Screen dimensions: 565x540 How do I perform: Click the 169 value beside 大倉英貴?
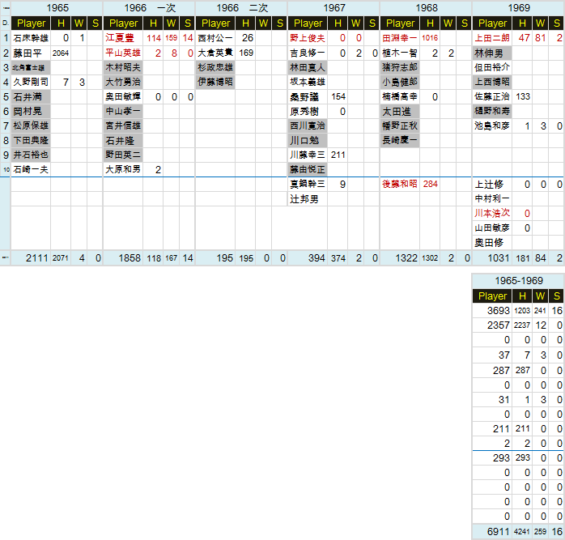(246, 53)
